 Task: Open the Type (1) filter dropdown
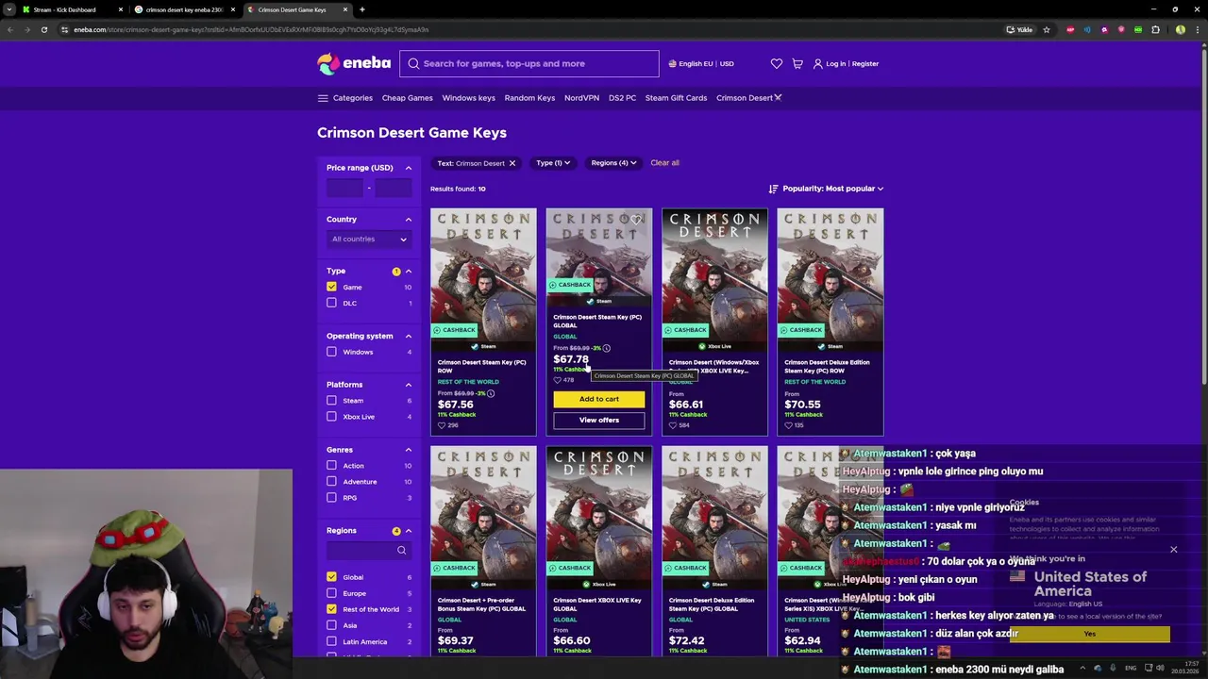coord(553,163)
